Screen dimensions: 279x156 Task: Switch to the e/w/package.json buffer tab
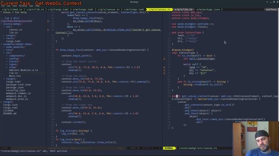(x=208, y=10)
